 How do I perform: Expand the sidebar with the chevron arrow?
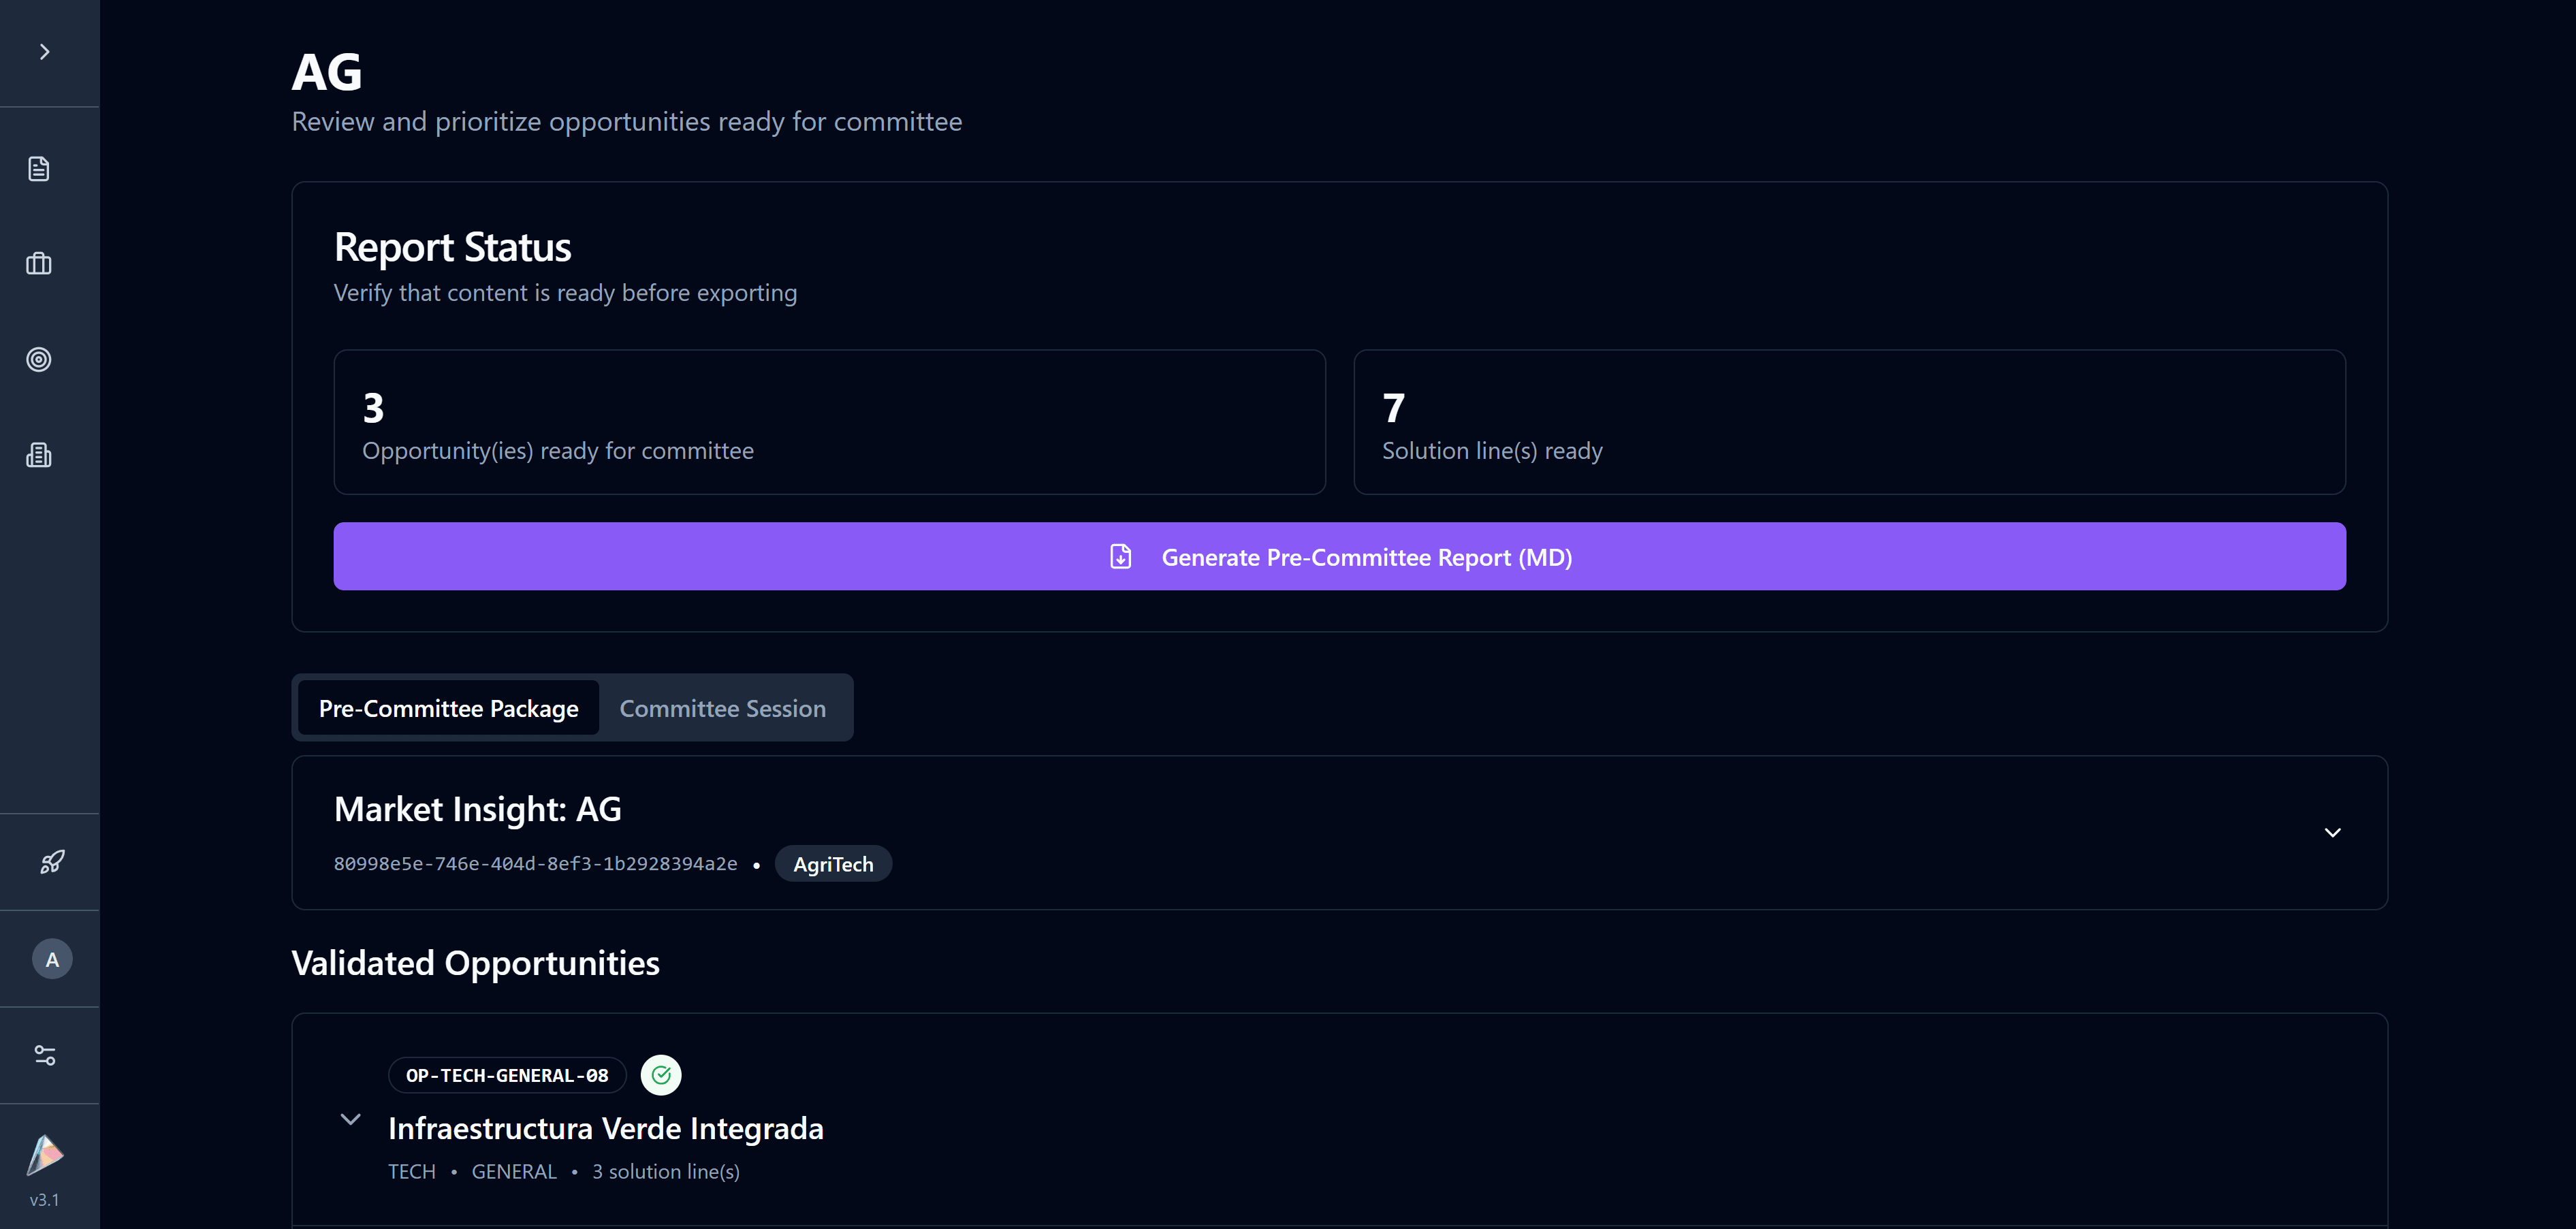(44, 52)
